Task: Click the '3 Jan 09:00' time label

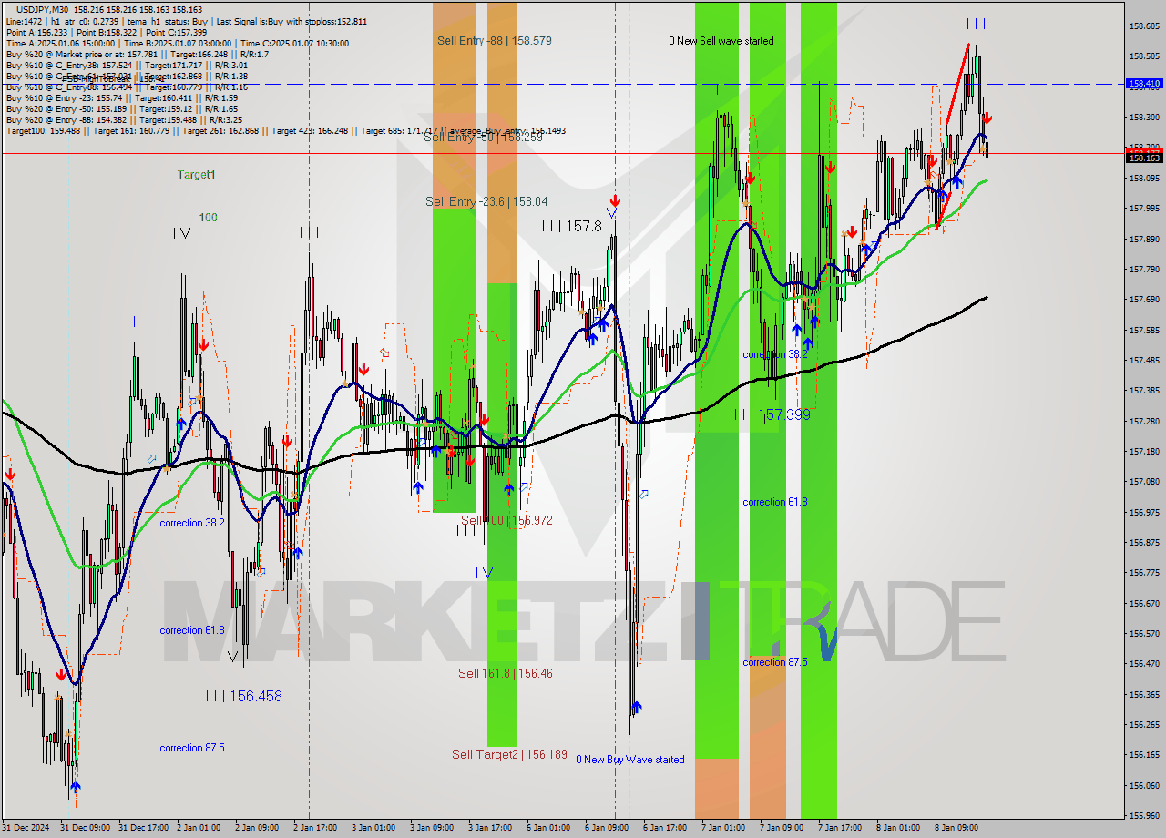Action: pyautogui.click(x=433, y=828)
